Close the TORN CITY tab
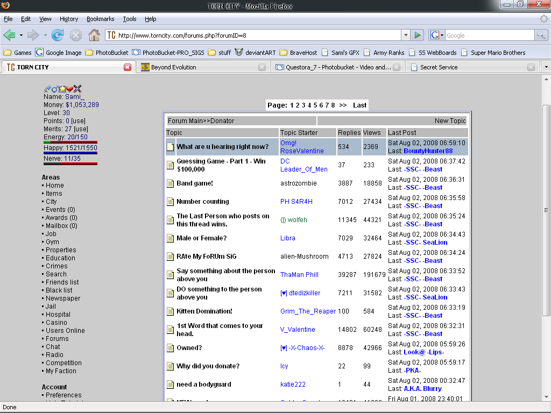Image resolution: width=551 pixels, height=413 pixels. [x=128, y=67]
